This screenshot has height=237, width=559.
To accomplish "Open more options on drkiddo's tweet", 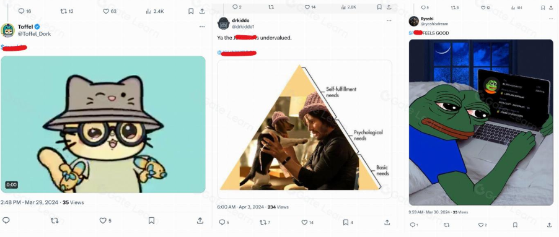I will 389,20.
